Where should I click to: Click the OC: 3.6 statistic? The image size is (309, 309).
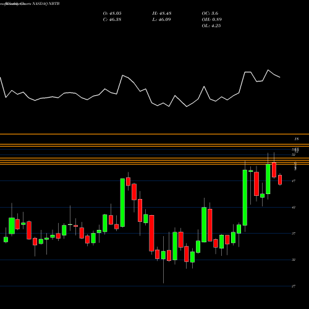pyautogui.click(x=210, y=14)
